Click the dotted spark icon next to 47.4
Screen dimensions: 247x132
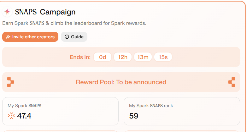pos(11,116)
